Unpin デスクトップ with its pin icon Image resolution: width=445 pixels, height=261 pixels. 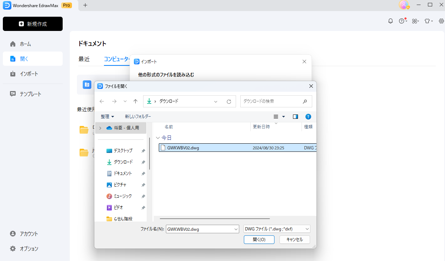(x=143, y=151)
